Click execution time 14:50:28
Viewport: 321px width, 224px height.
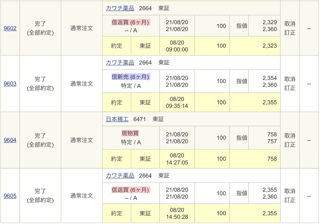pyautogui.click(x=177, y=217)
